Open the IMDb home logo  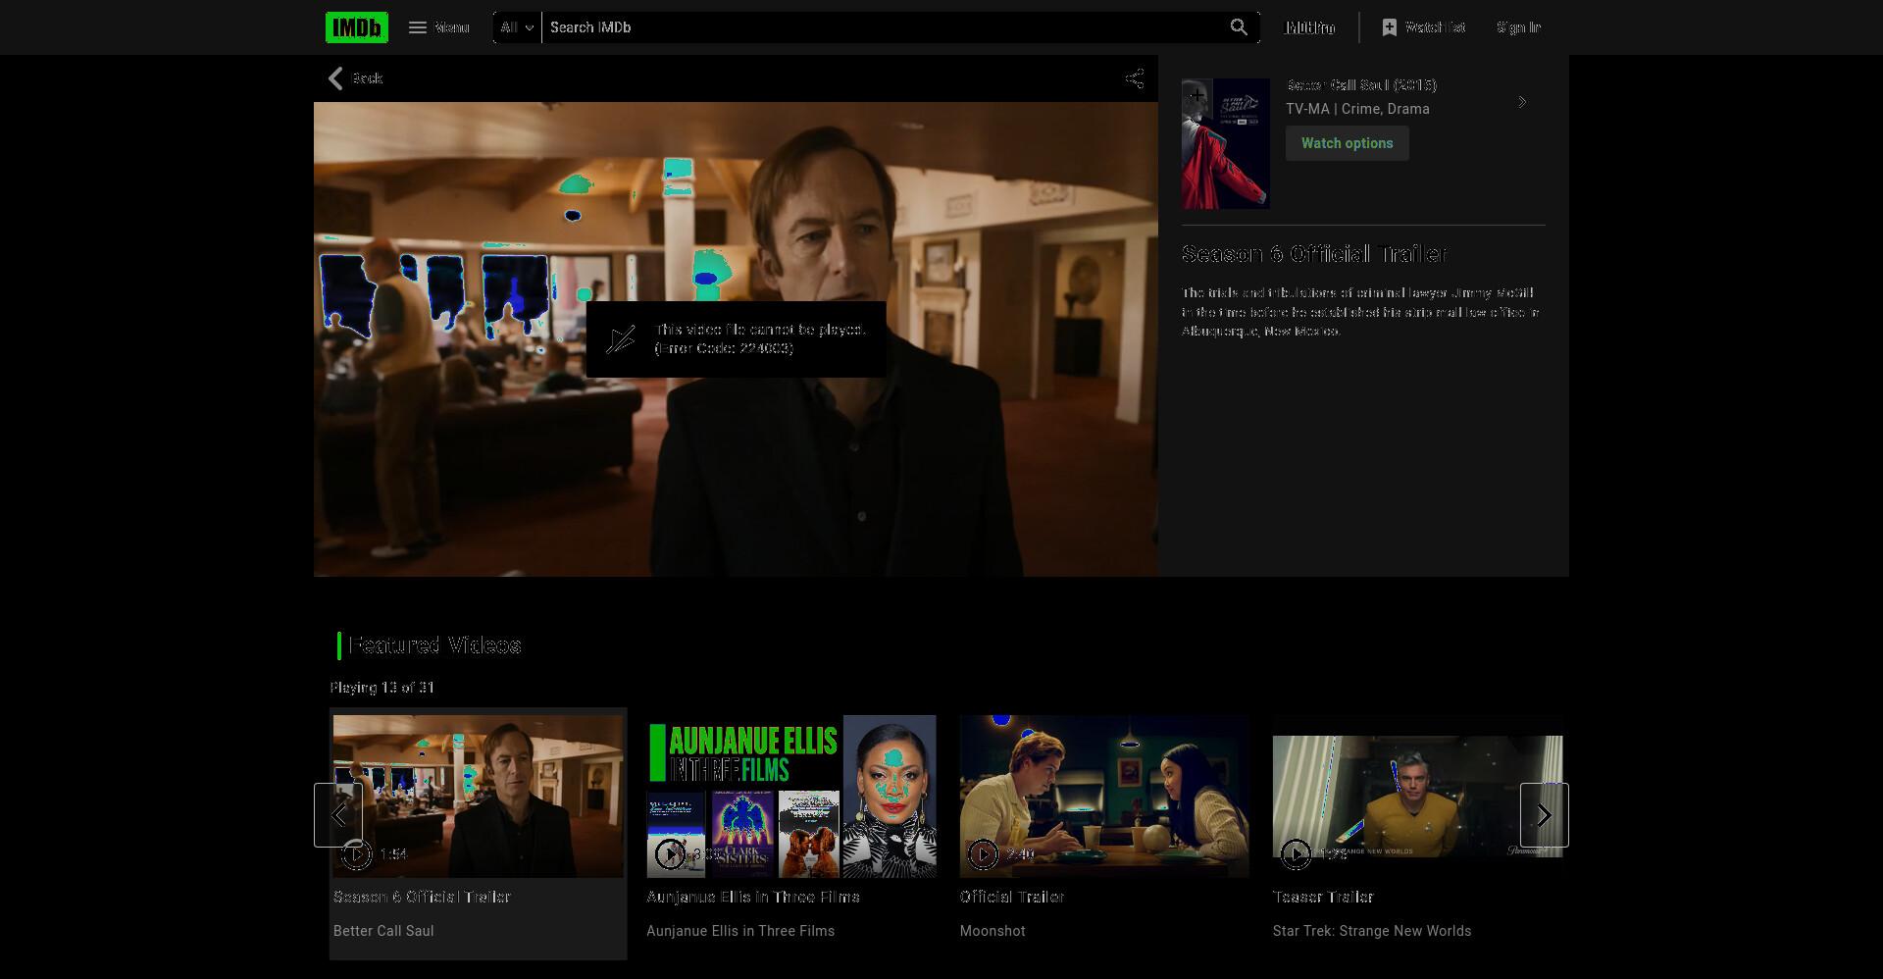[x=356, y=27]
